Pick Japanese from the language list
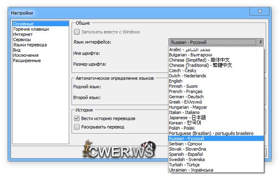The width and height of the screenshot is (279, 176). coord(216,118)
